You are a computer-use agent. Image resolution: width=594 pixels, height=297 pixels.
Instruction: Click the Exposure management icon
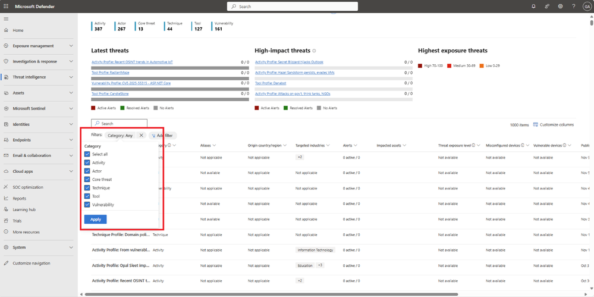pos(6,46)
